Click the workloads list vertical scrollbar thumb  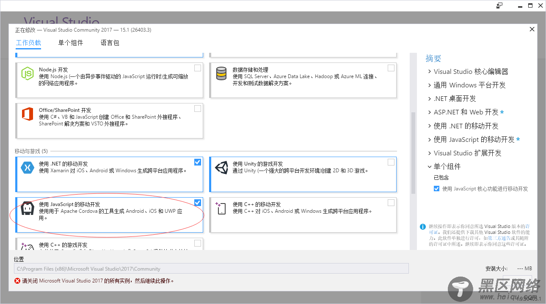pyautogui.click(x=413, y=153)
